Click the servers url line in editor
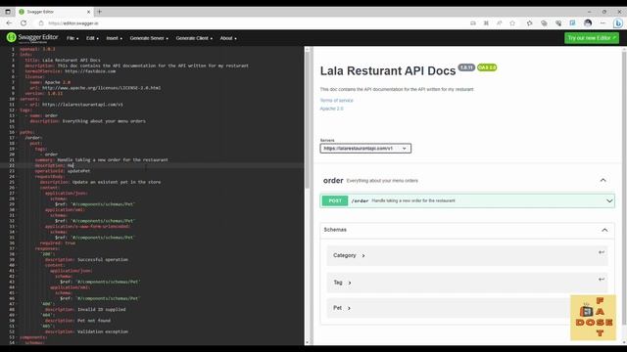This screenshot has width=627, height=352. [x=74, y=105]
